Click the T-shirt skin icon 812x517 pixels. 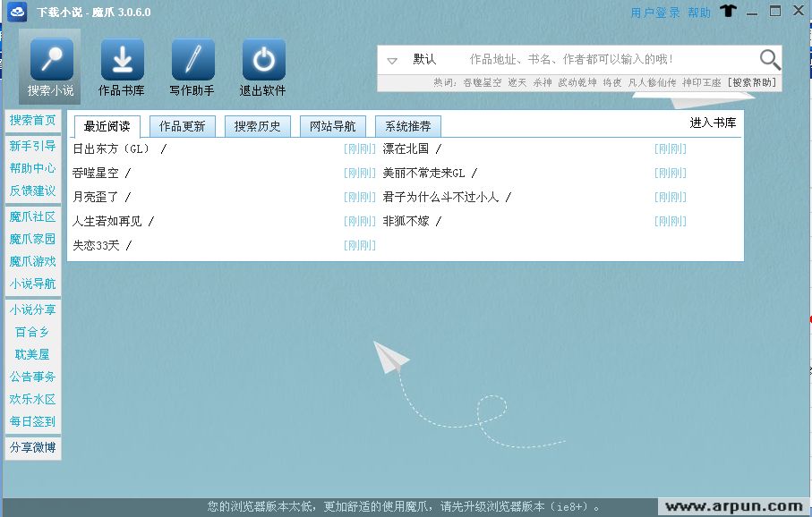tap(727, 12)
